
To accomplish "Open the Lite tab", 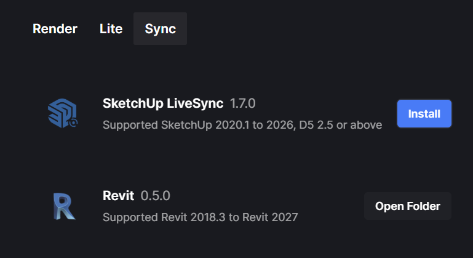I will click(x=111, y=29).
